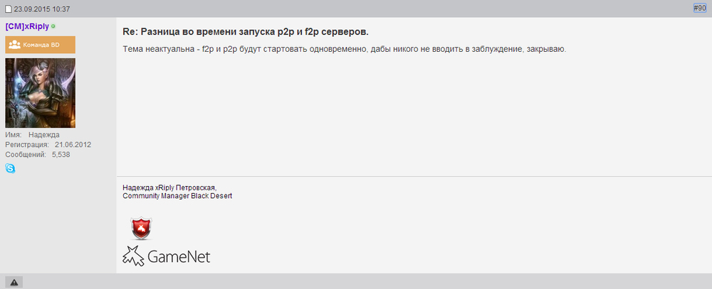Screen dimensions: 712x289
Task: Click the Имя field value Надежда
Action: point(44,134)
